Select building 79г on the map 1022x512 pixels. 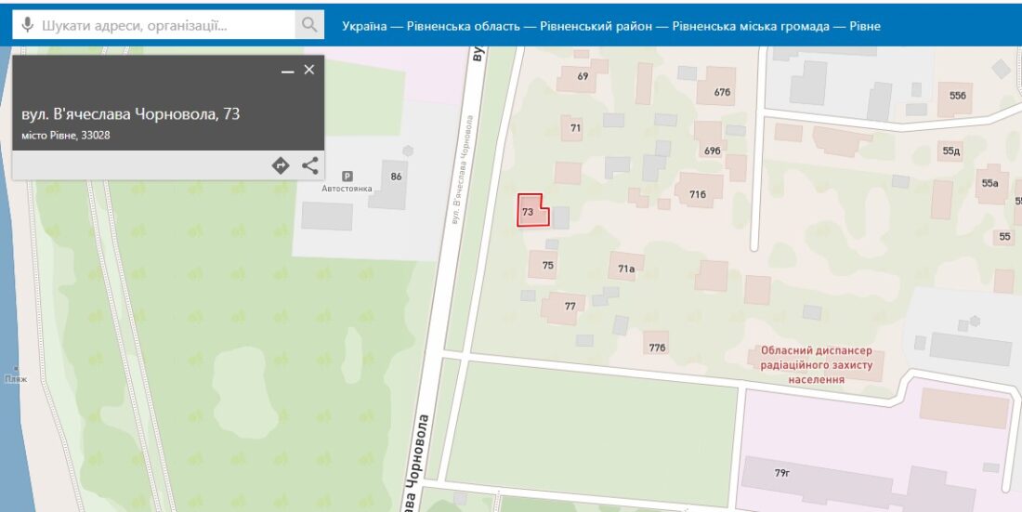(x=781, y=474)
